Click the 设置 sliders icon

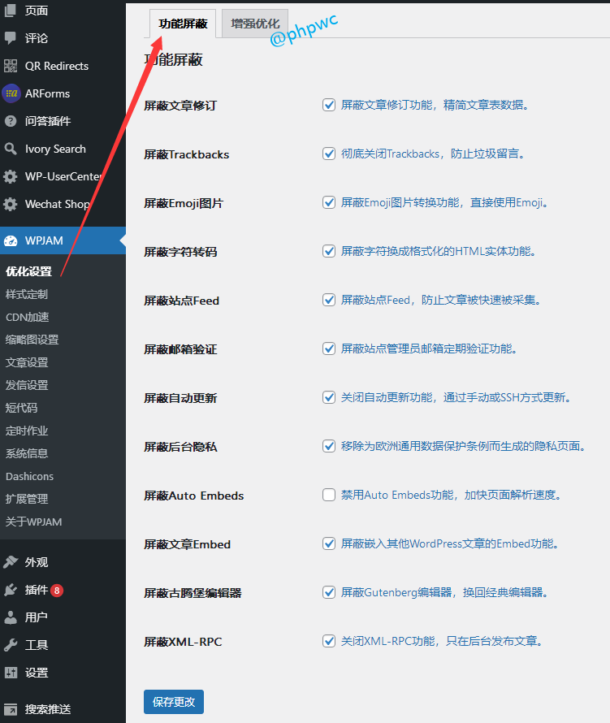coord(11,673)
